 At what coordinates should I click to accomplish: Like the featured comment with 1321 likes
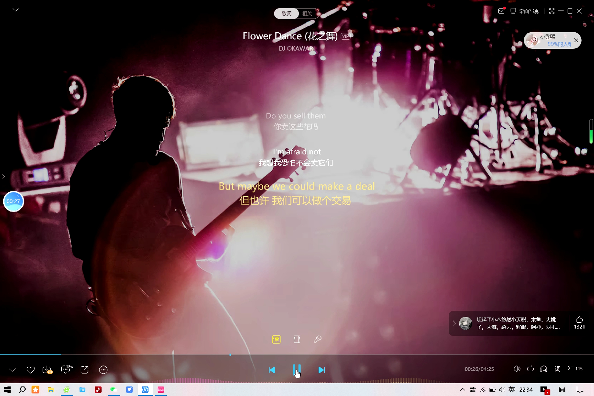(x=579, y=323)
